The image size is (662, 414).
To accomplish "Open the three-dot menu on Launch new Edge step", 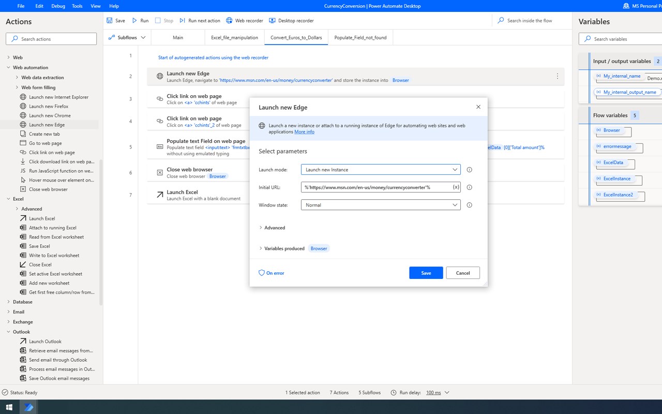I will 557,76.
